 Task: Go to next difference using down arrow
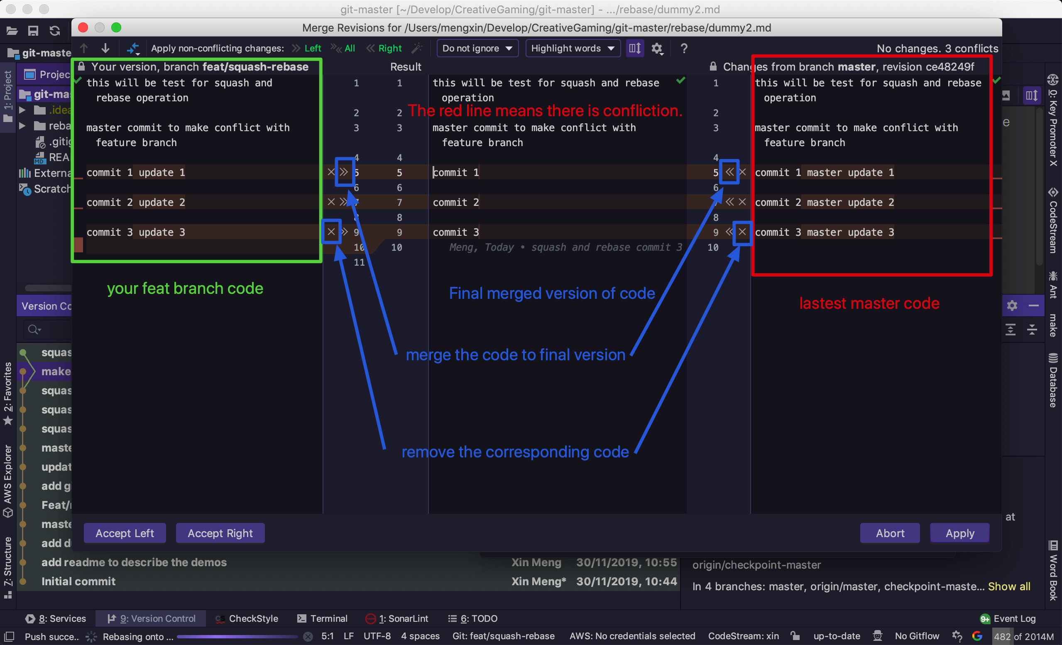coord(105,48)
